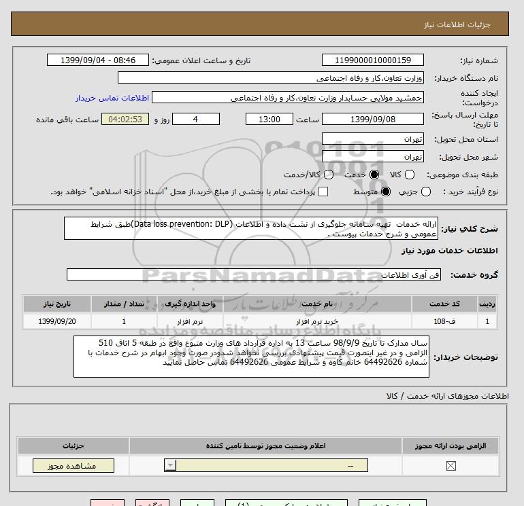Click the شهر محل تحویل field

[x=373, y=156]
